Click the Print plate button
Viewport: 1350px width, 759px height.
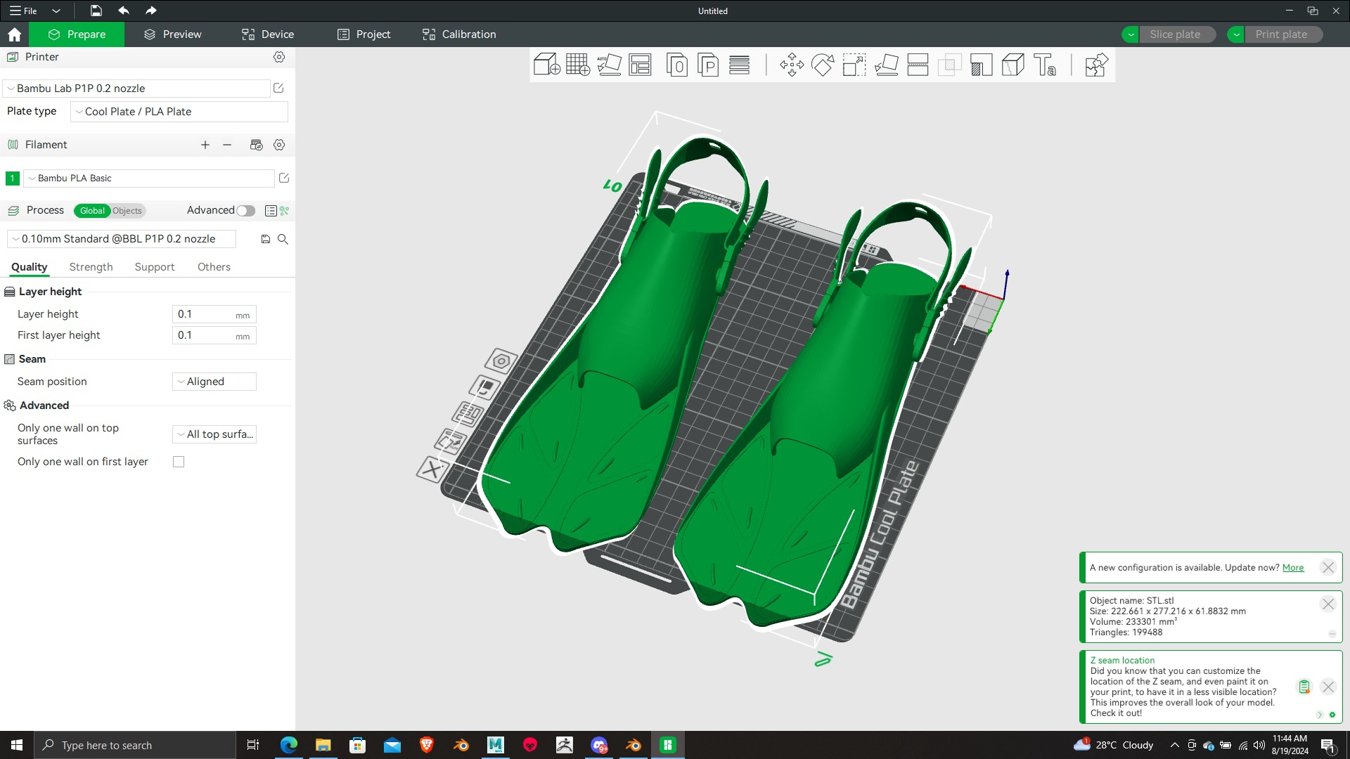[1284, 34]
